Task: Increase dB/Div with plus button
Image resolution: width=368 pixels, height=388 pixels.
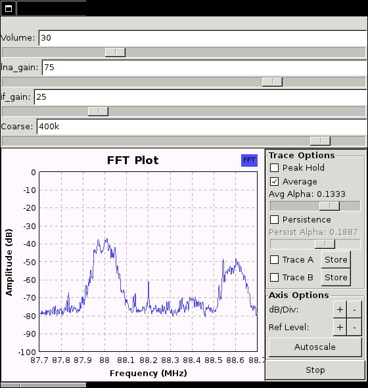Action: 340,309
